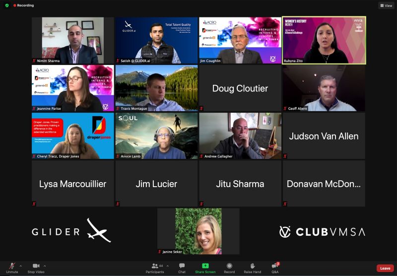The image size is (397, 276).
Task: Click the Stop Video camera icon
Action: point(36,266)
